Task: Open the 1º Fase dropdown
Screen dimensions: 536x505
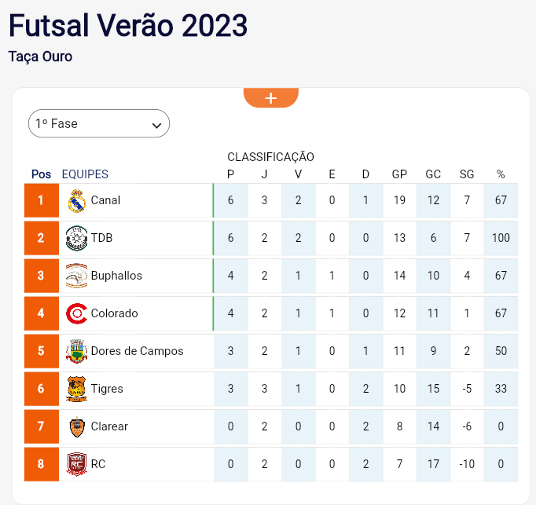Action: pos(99,123)
